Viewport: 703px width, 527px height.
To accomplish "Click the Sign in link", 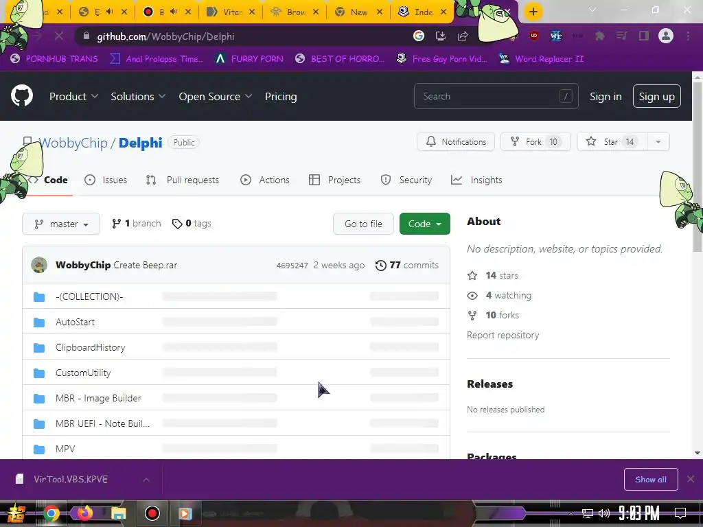I will 606,96.
